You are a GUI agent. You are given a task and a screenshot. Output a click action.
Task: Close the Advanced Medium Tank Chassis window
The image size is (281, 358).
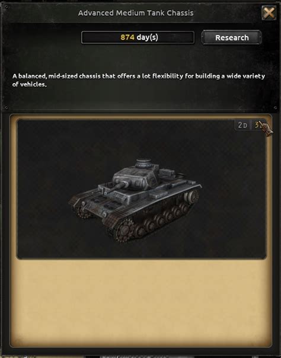click(269, 13)
